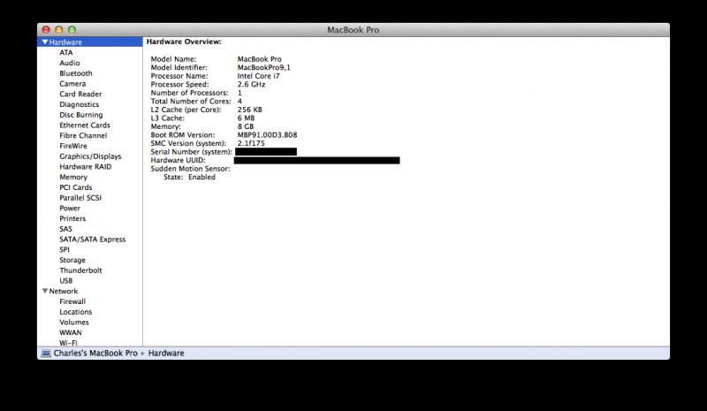Close the MacBook Pro window

[46, 30]
